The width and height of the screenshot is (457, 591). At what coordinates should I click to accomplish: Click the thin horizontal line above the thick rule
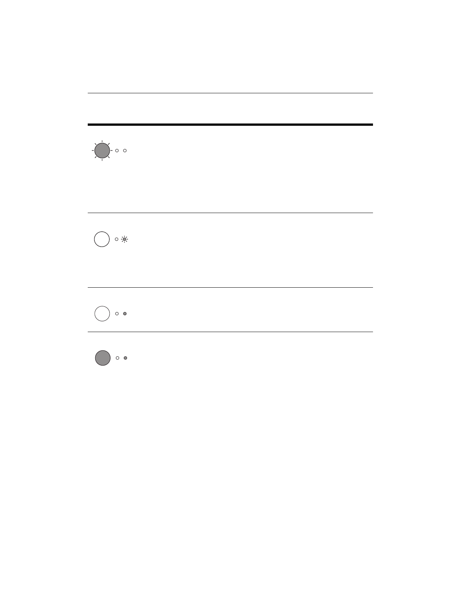click(230, 93)
